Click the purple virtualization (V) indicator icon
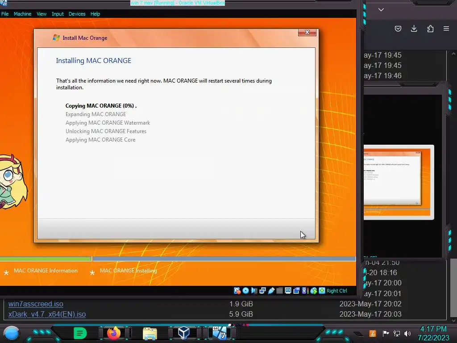This screenshot has height=343, width=457. coord(304,290)
